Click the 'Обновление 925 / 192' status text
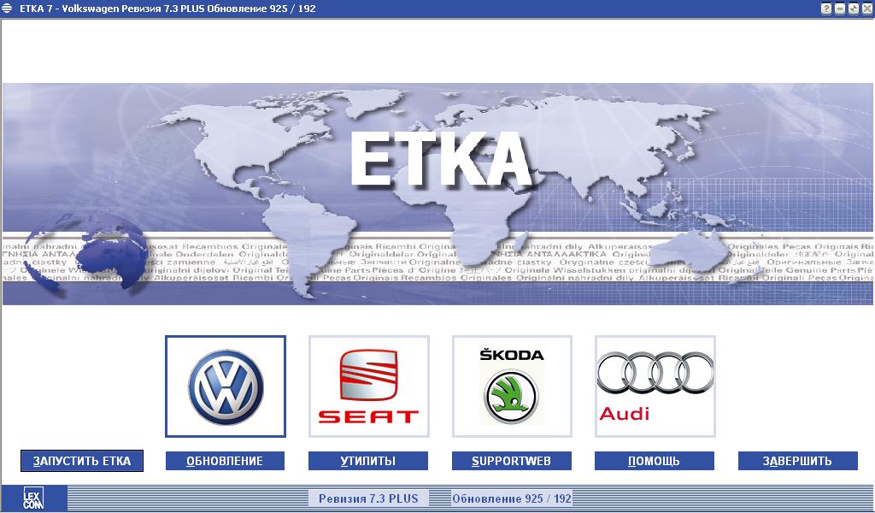 [x=512, y=498]
